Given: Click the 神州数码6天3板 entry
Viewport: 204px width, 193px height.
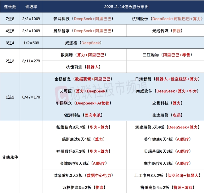Looking at the screenshot, I should point(83,151).
